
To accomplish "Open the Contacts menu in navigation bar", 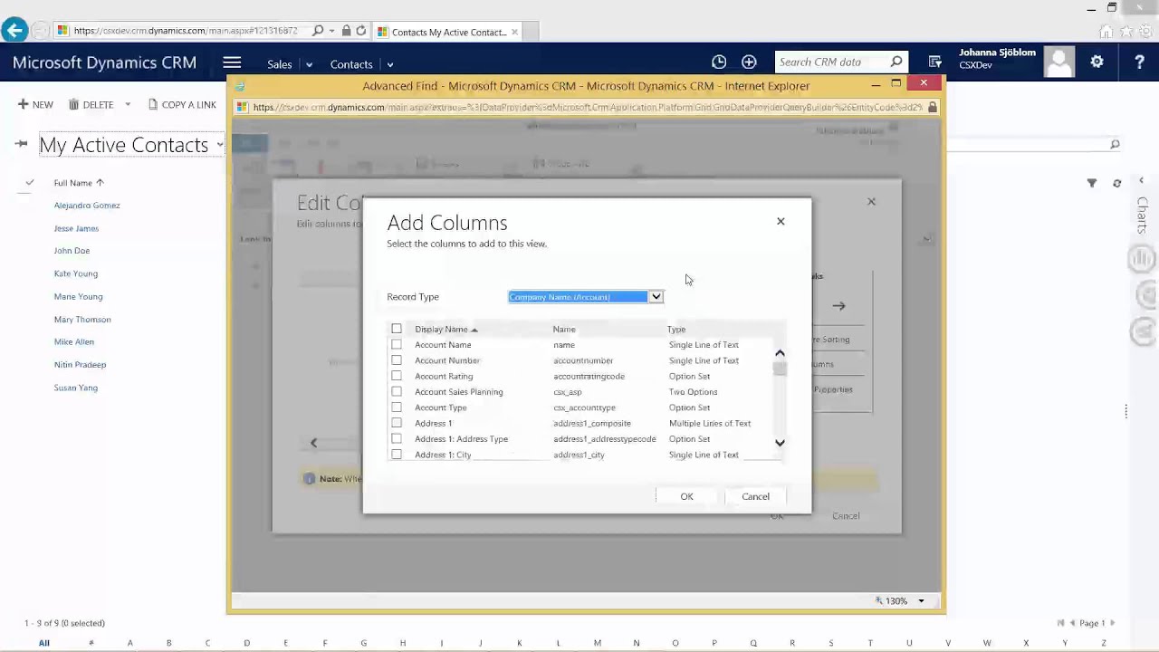I will [351, 64].
